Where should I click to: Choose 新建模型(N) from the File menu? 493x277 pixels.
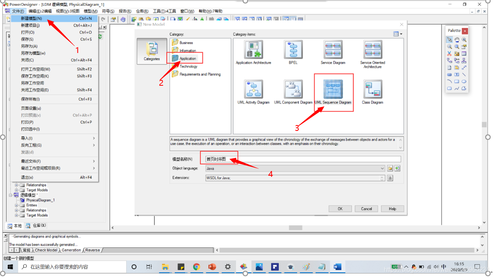55,18
